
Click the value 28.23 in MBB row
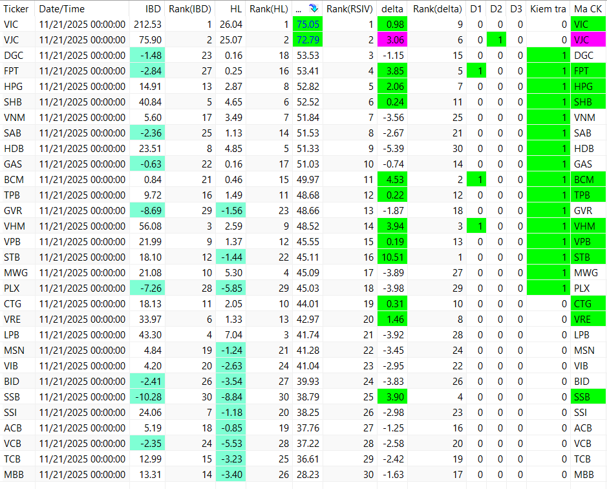(x=308, y=474)
